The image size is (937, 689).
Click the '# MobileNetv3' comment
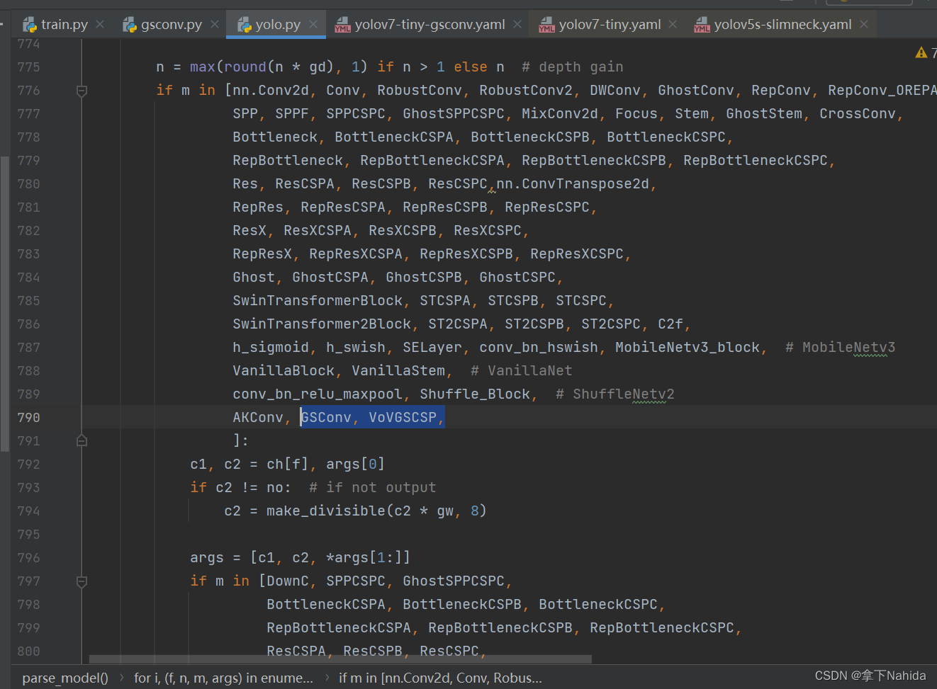coord(841,348)
